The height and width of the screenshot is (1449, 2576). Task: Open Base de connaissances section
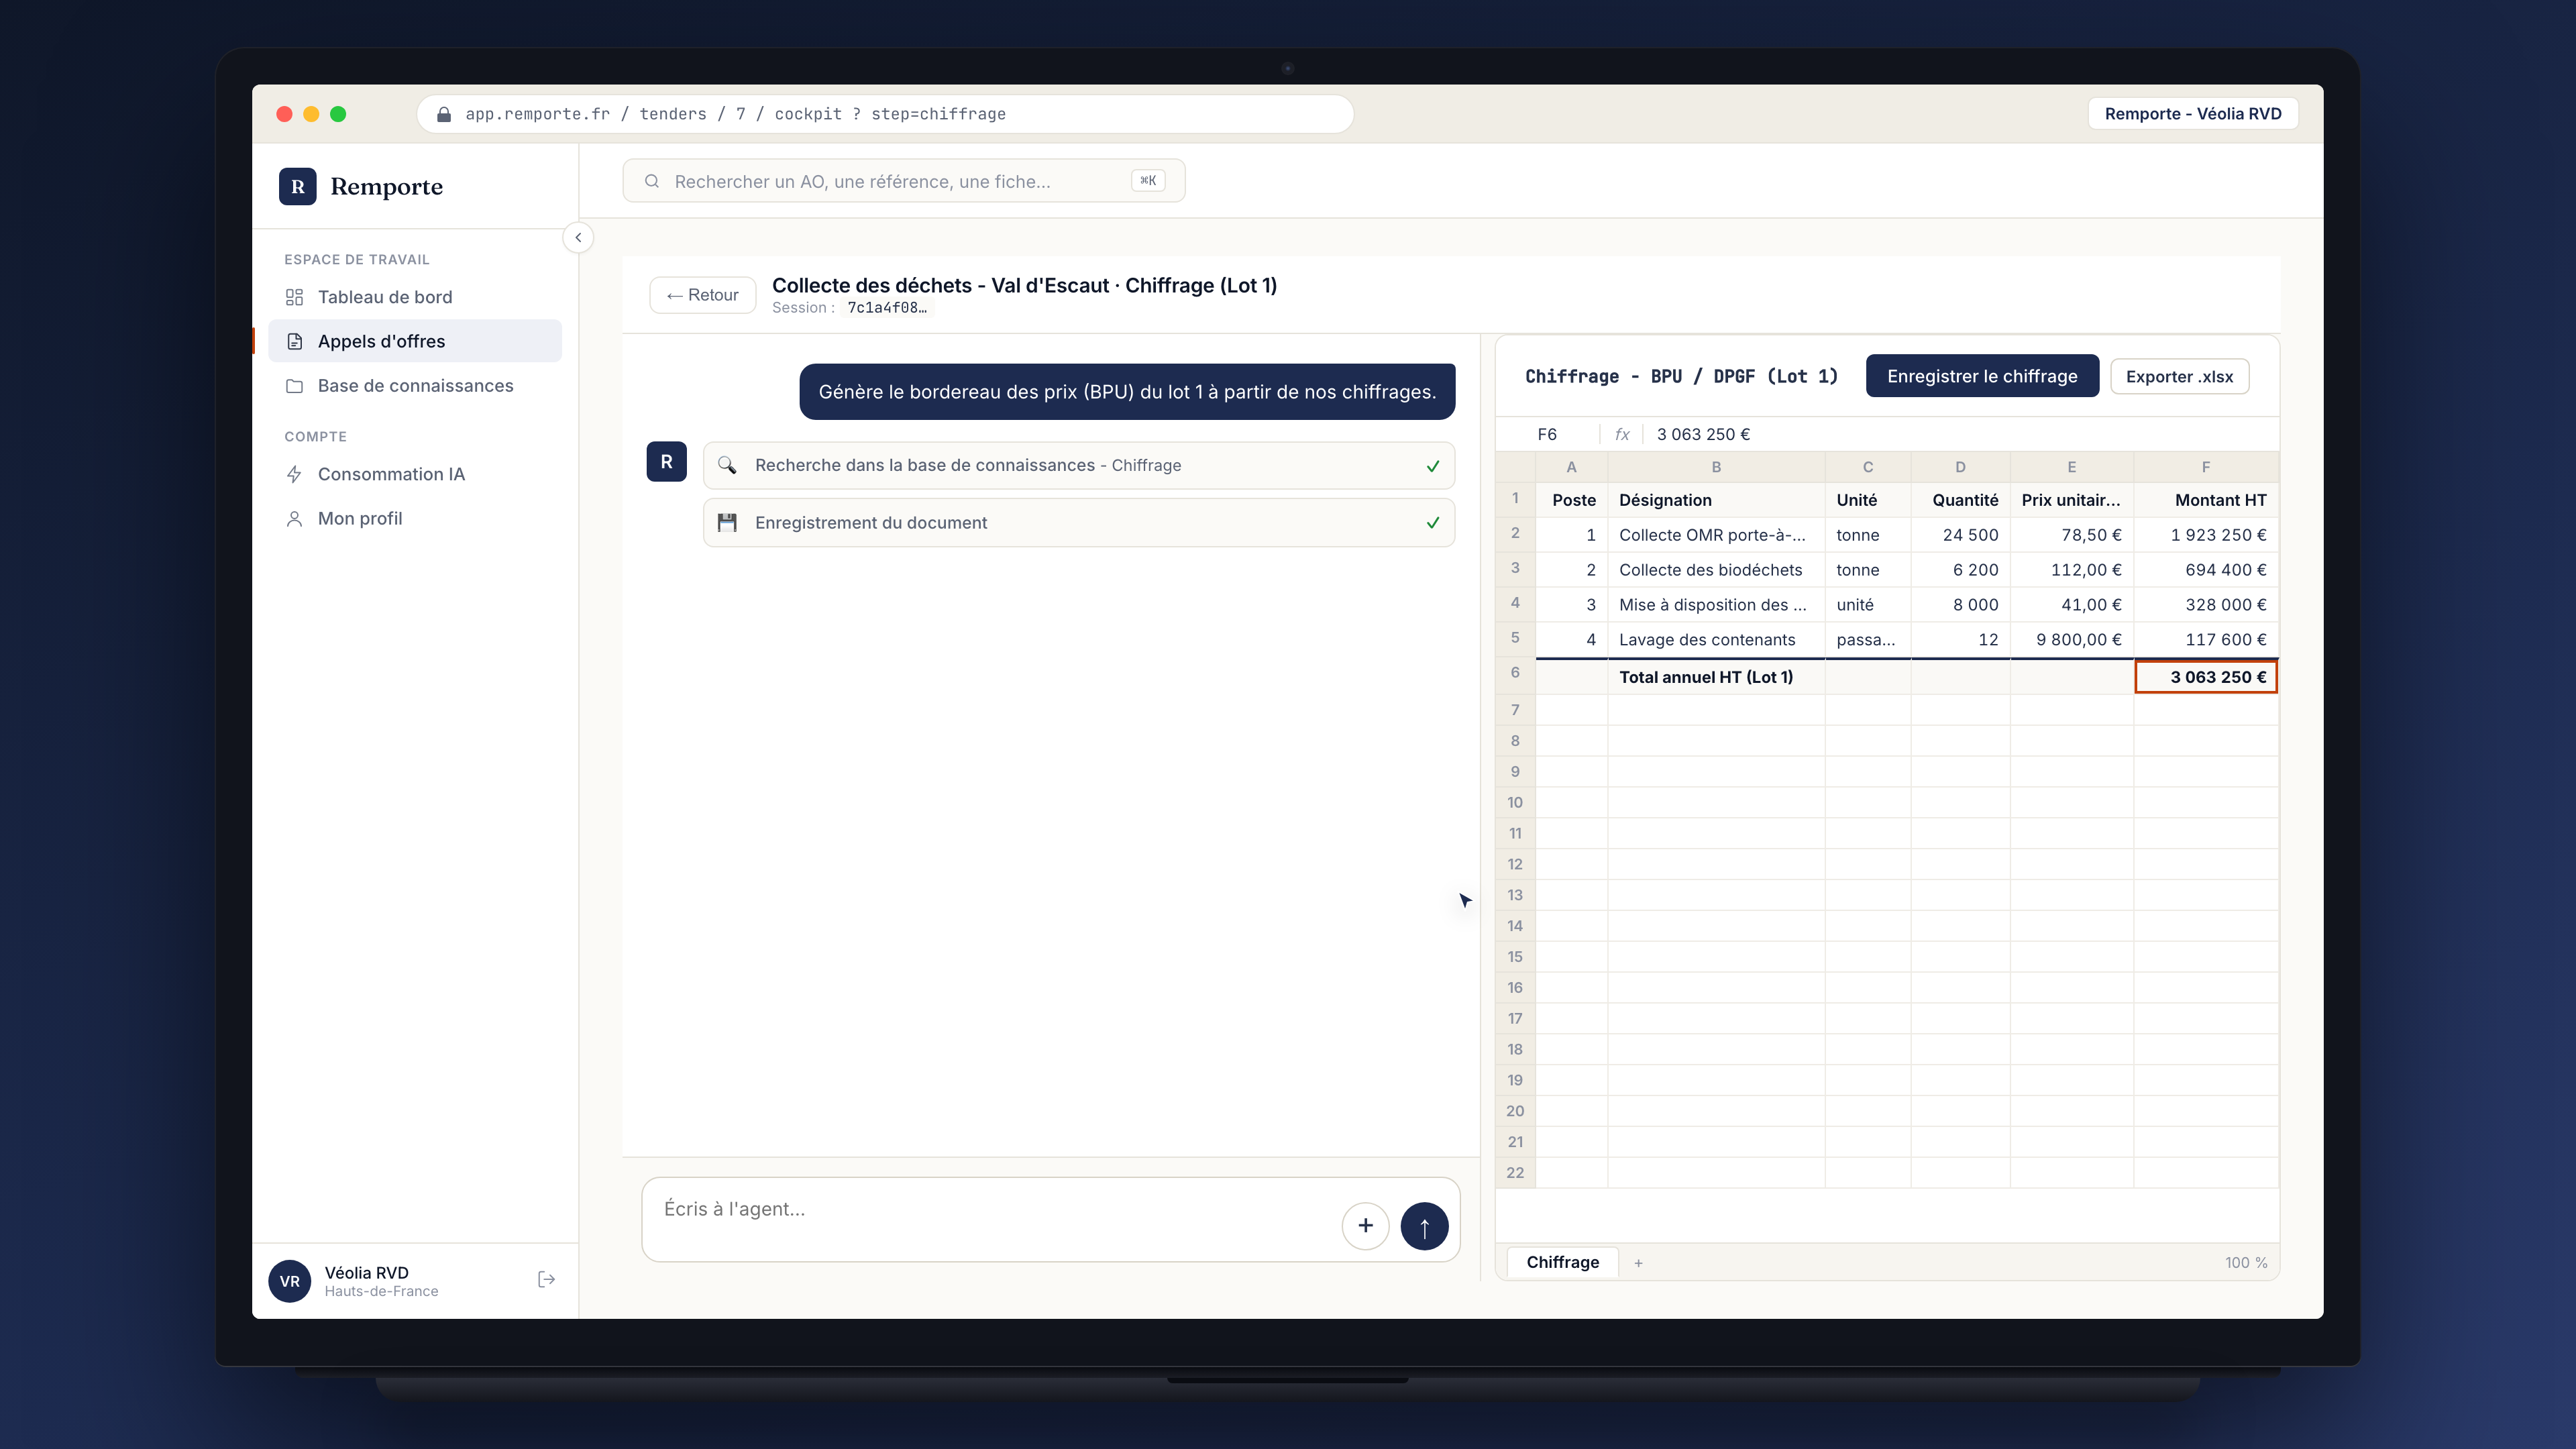point(415,386)
